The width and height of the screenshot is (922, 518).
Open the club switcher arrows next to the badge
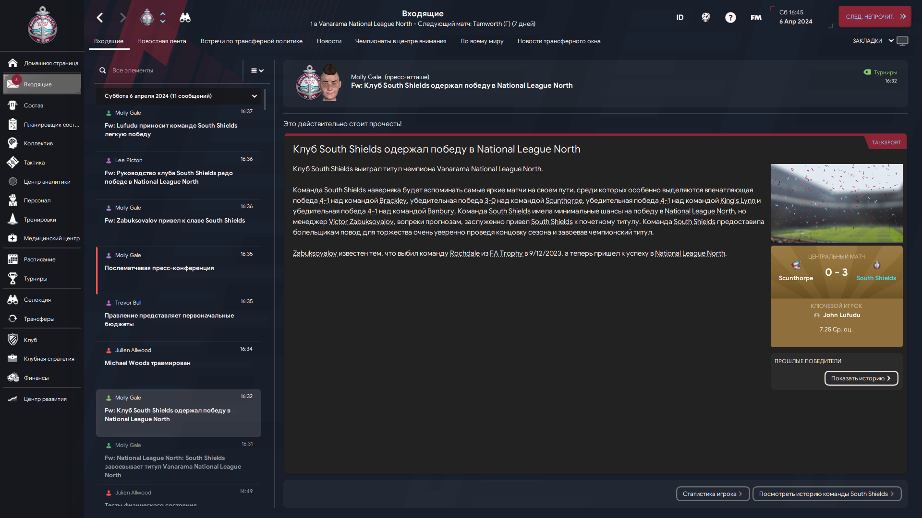coord(163,18)
